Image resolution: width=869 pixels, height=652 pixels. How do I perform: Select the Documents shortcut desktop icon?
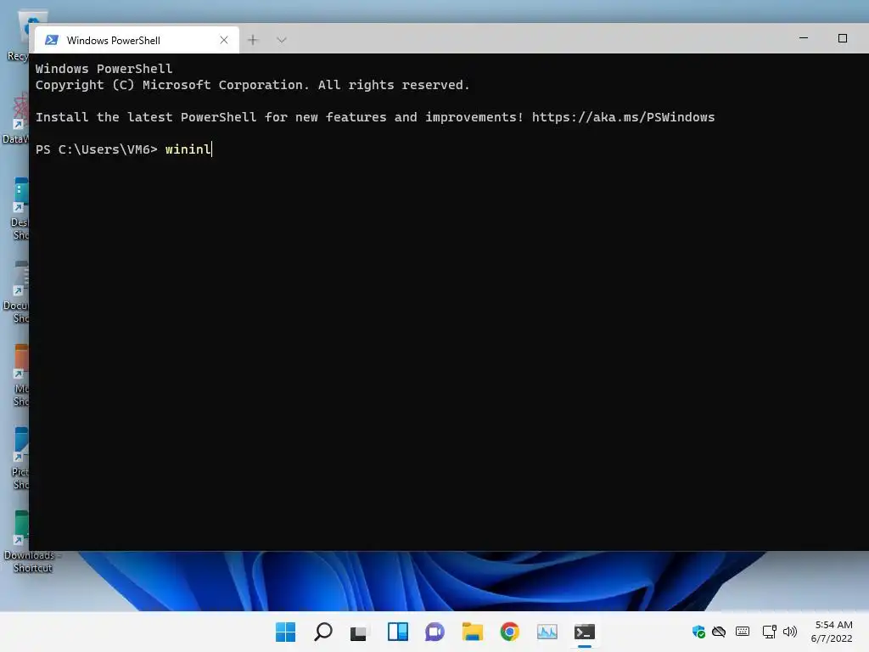16,293
